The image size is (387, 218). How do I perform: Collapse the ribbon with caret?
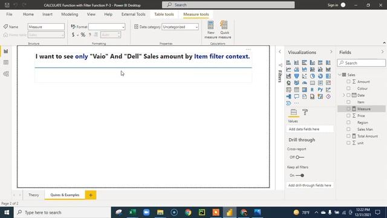tap(384, 43)
